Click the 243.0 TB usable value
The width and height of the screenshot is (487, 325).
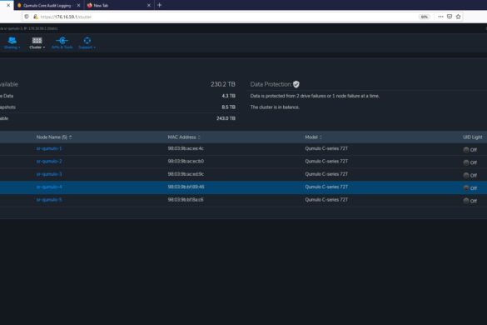[226, 118]
